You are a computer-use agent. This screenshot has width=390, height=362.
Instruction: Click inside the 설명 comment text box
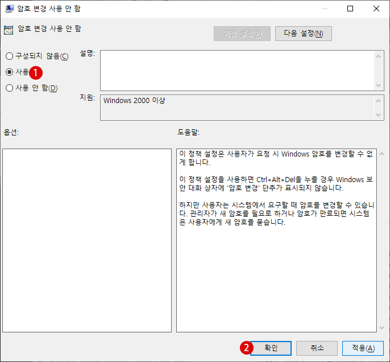pyautogui.click(x=237, y=71)
